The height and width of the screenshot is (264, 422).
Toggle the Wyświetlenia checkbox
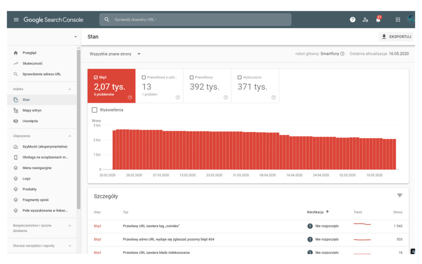94,110
